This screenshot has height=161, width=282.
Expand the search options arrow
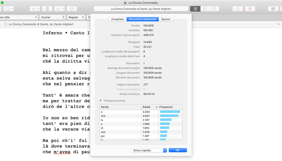12,9
